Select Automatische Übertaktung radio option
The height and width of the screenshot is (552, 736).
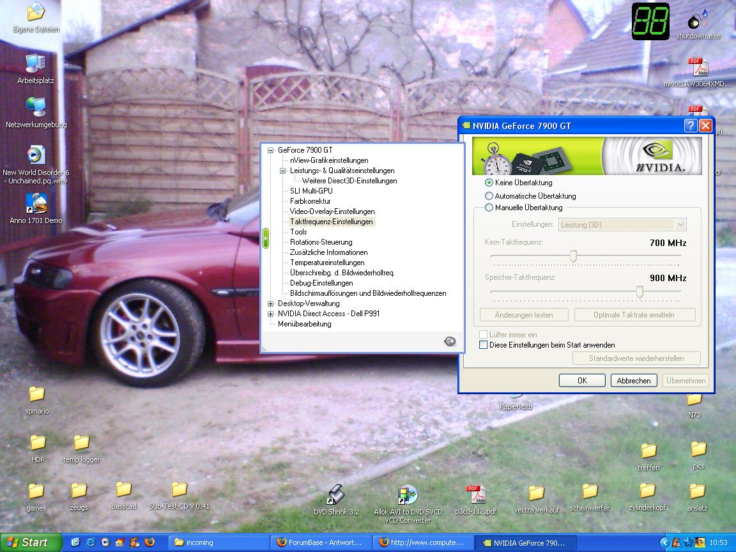point(489,195)
